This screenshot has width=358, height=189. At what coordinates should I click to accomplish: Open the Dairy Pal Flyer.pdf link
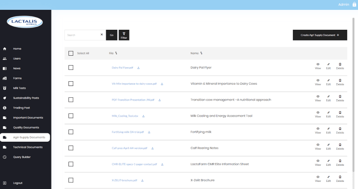122,68
